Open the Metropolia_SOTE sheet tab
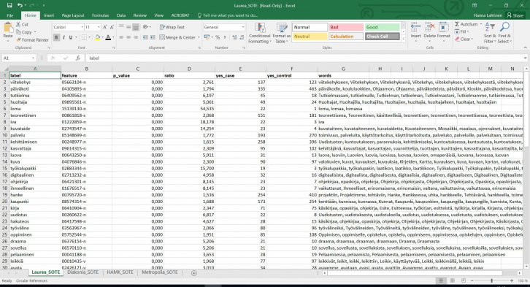Screen dimensions: 530x287 click(x=160, y=272)
